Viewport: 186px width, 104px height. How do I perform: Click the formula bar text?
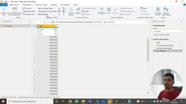point(82,22)
